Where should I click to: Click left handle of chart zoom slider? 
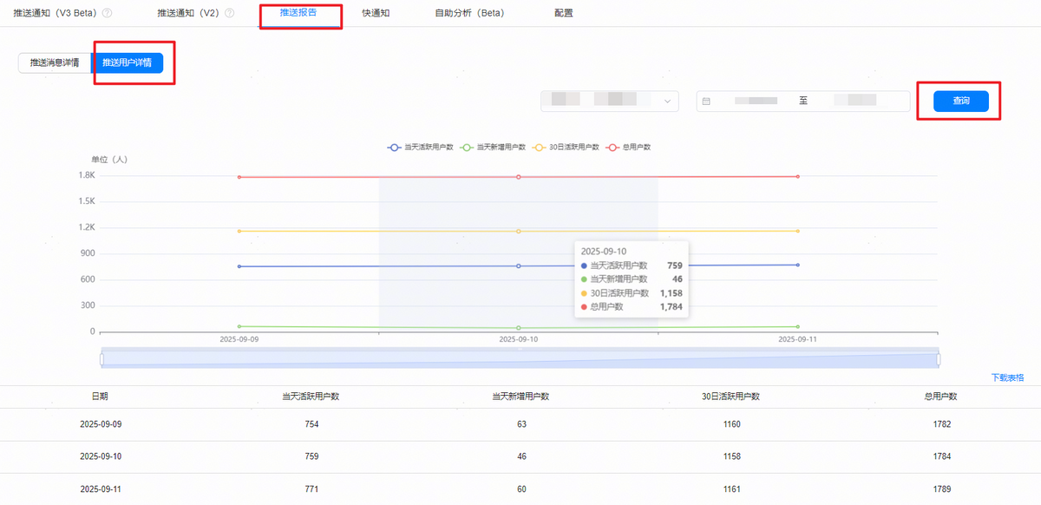click(x=101, y=359)
